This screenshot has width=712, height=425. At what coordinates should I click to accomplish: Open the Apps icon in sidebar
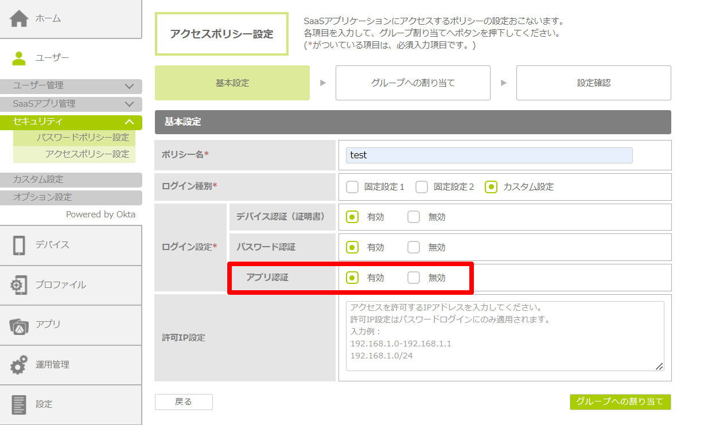[19, 325]
